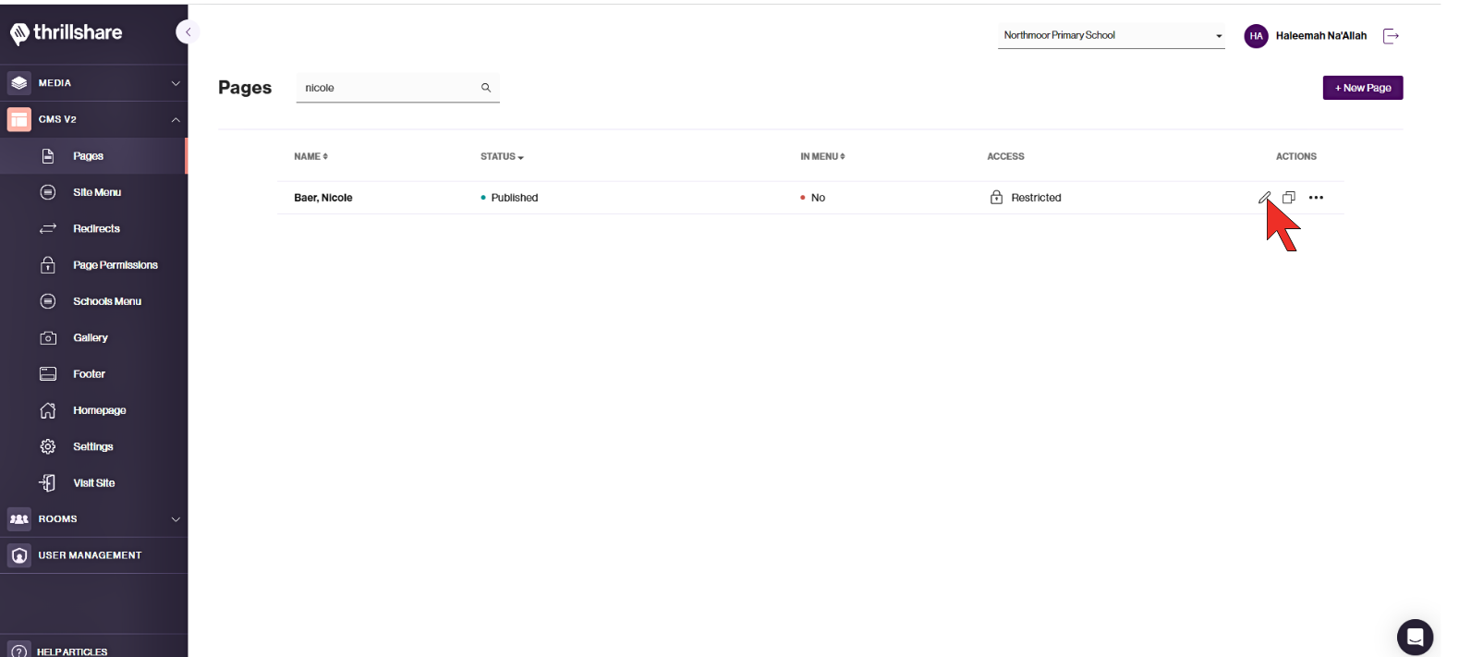Click the Media section icon

pos(18,83)
